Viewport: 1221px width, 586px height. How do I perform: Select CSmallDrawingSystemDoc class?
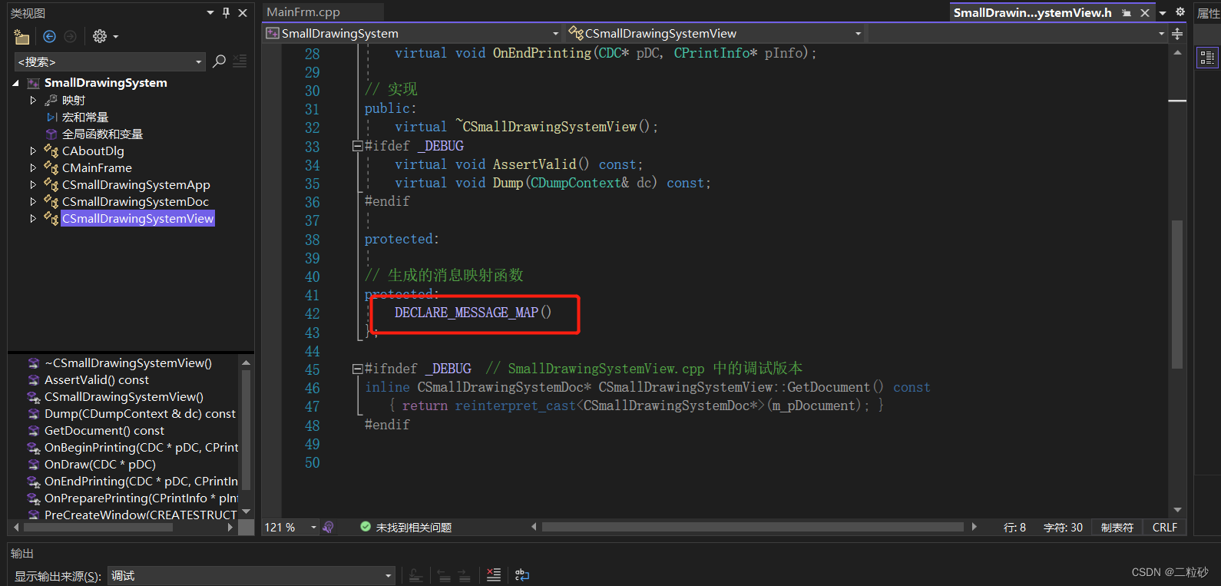coord(135,201)
